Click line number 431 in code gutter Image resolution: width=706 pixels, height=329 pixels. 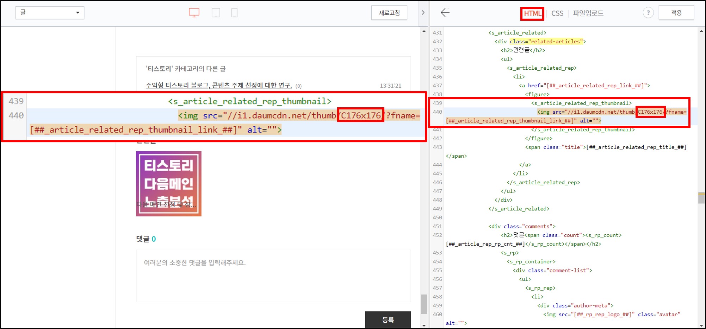pos(437,33)
